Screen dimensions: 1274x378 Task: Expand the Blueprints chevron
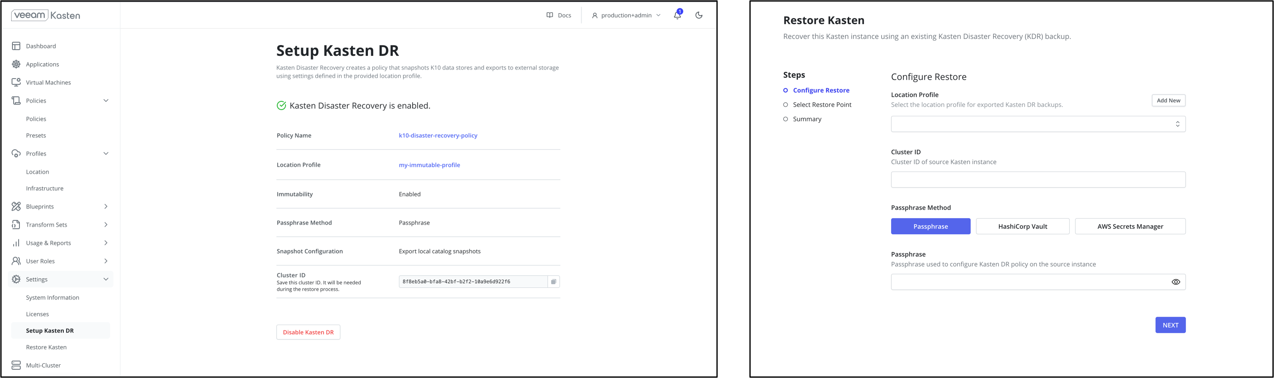(x=106, y=207)
